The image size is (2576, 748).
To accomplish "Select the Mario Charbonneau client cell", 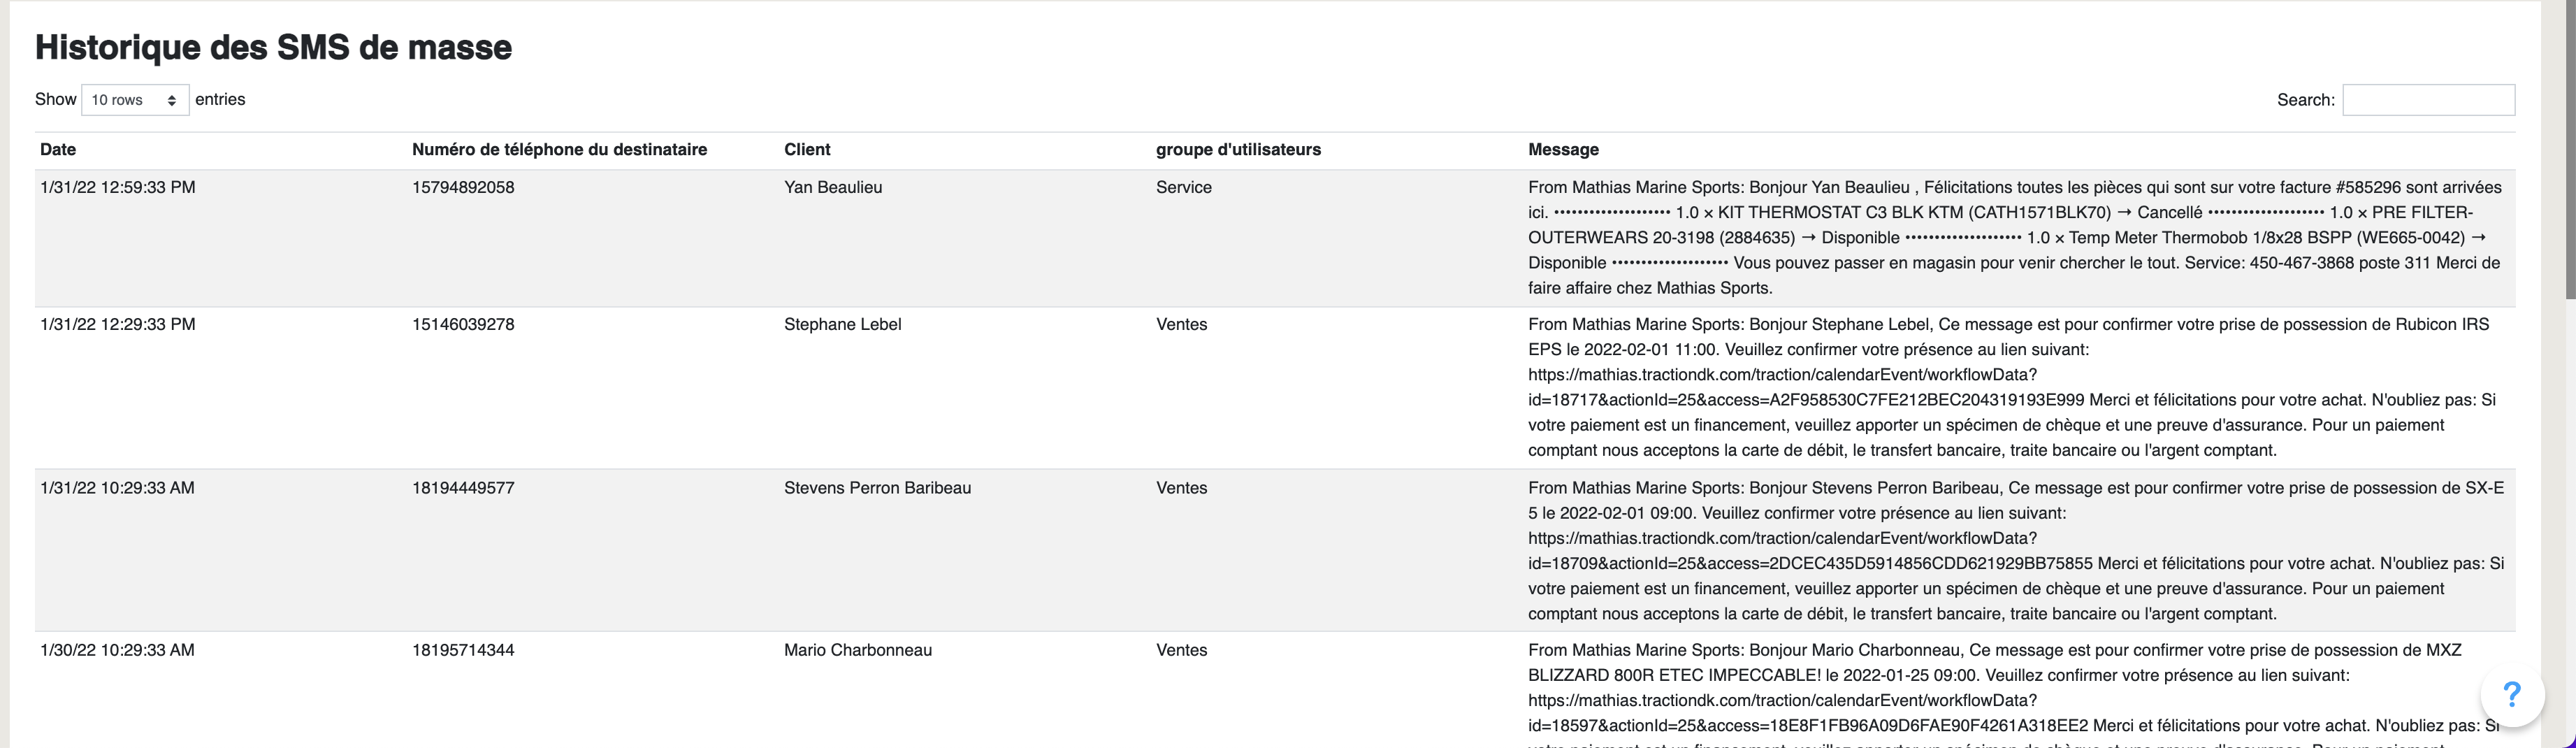I will (858, 650).
